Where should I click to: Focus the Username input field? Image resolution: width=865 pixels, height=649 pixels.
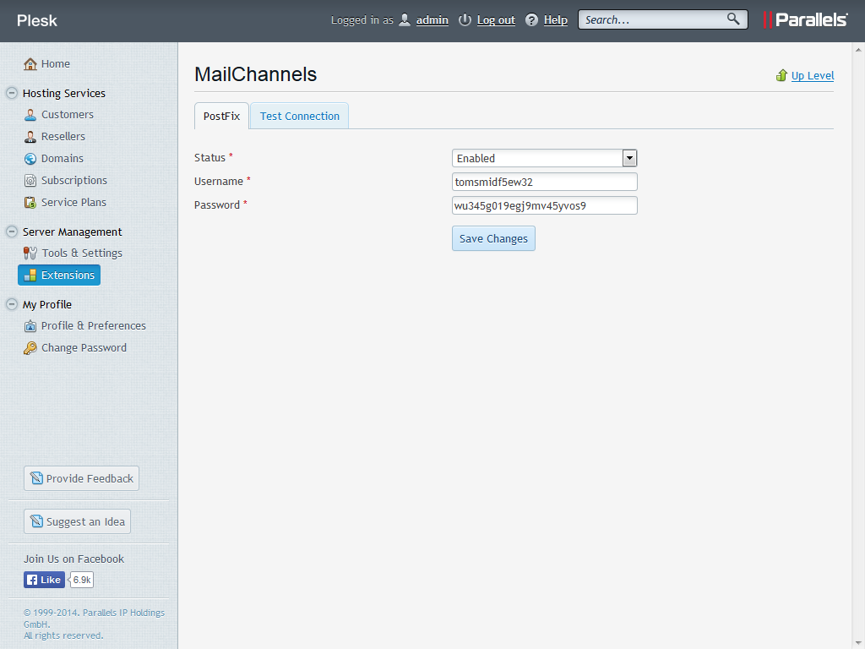pos(545,183)
